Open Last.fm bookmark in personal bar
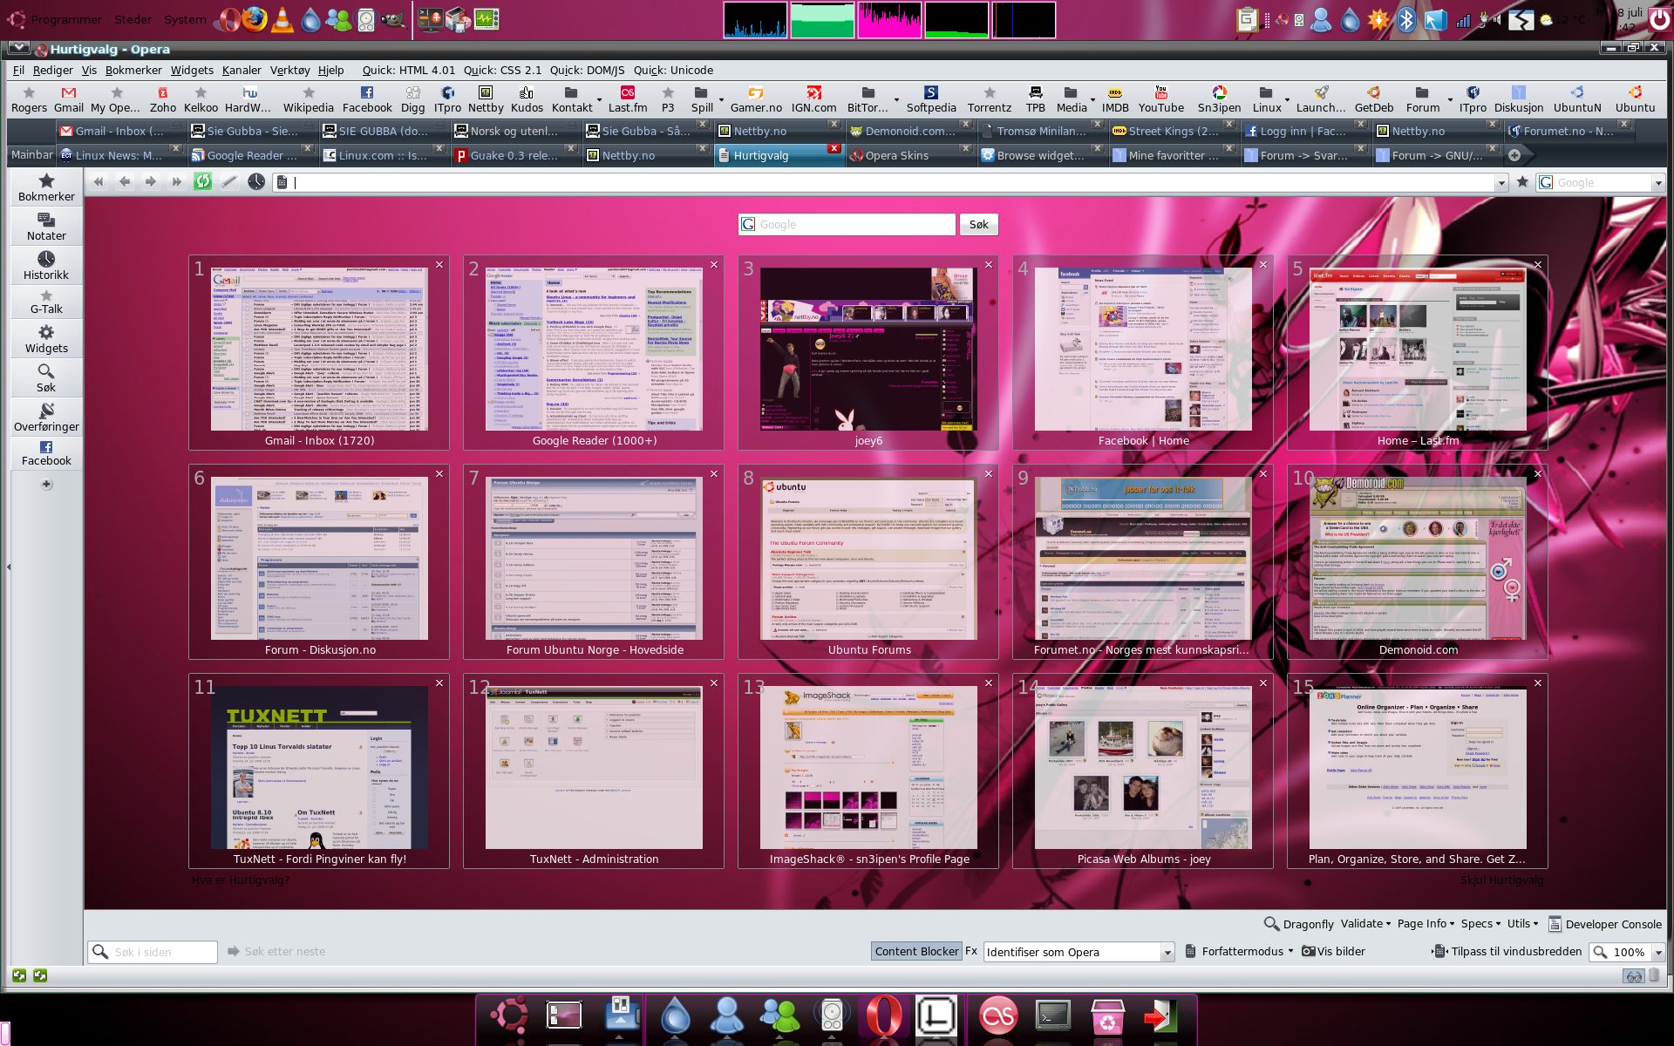 (x=628, y=99)
